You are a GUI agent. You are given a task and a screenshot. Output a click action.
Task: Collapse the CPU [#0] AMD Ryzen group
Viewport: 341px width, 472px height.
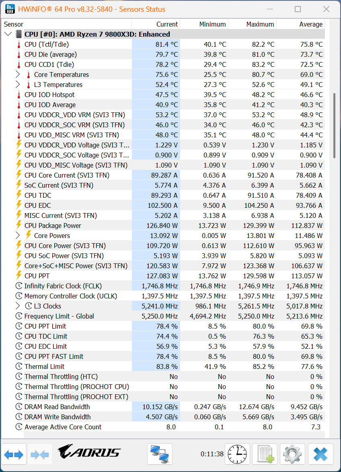pyautogui.click(x=8, y=34)
